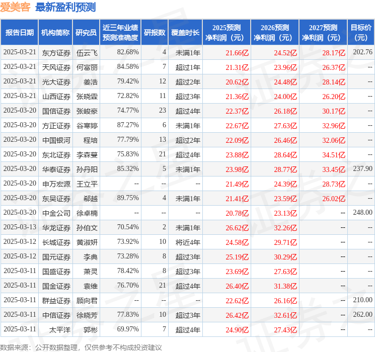Click the 最新盈利预测 heading
This screenshot has height=352, width=375.
[65, 7]
